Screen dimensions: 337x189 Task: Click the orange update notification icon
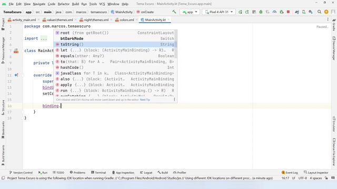point(326,12)
